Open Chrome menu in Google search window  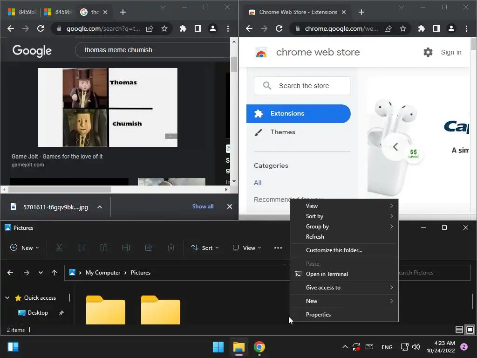[x=228, y=28]
